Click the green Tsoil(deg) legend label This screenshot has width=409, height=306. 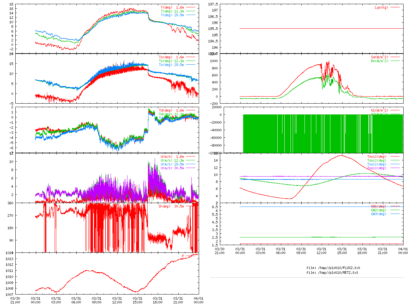(377, 161)
